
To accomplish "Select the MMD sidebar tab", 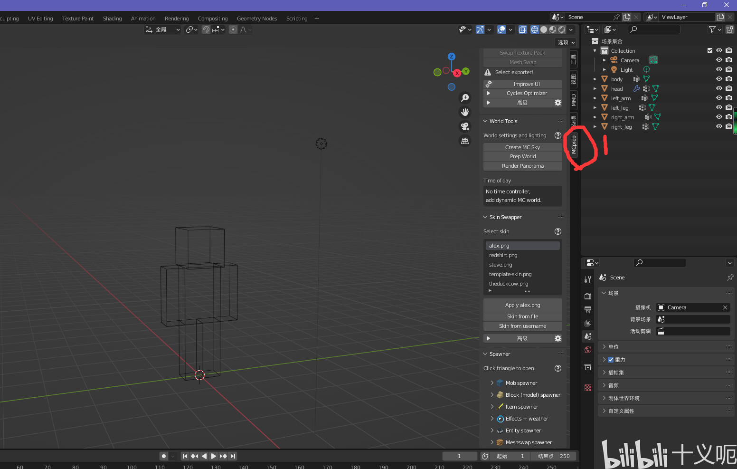I will [x=574, y=100].
